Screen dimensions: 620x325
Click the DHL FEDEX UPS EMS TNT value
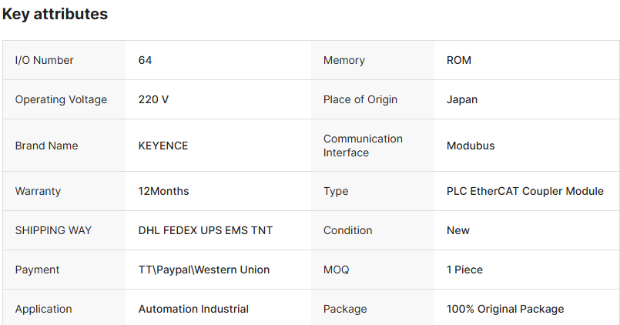click(206, 230)
